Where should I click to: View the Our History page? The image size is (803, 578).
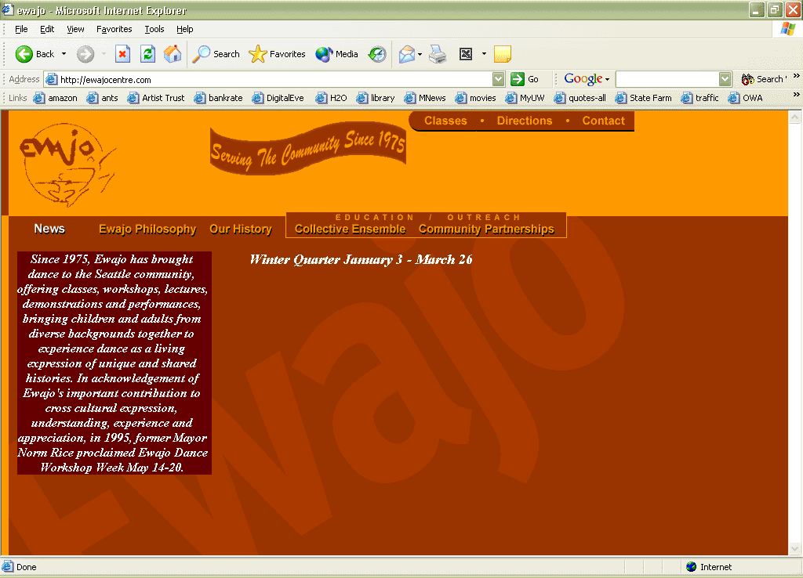[x=241, y=229]
